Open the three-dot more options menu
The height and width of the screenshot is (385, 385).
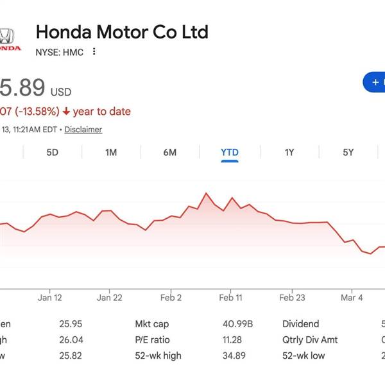[94, 52]
